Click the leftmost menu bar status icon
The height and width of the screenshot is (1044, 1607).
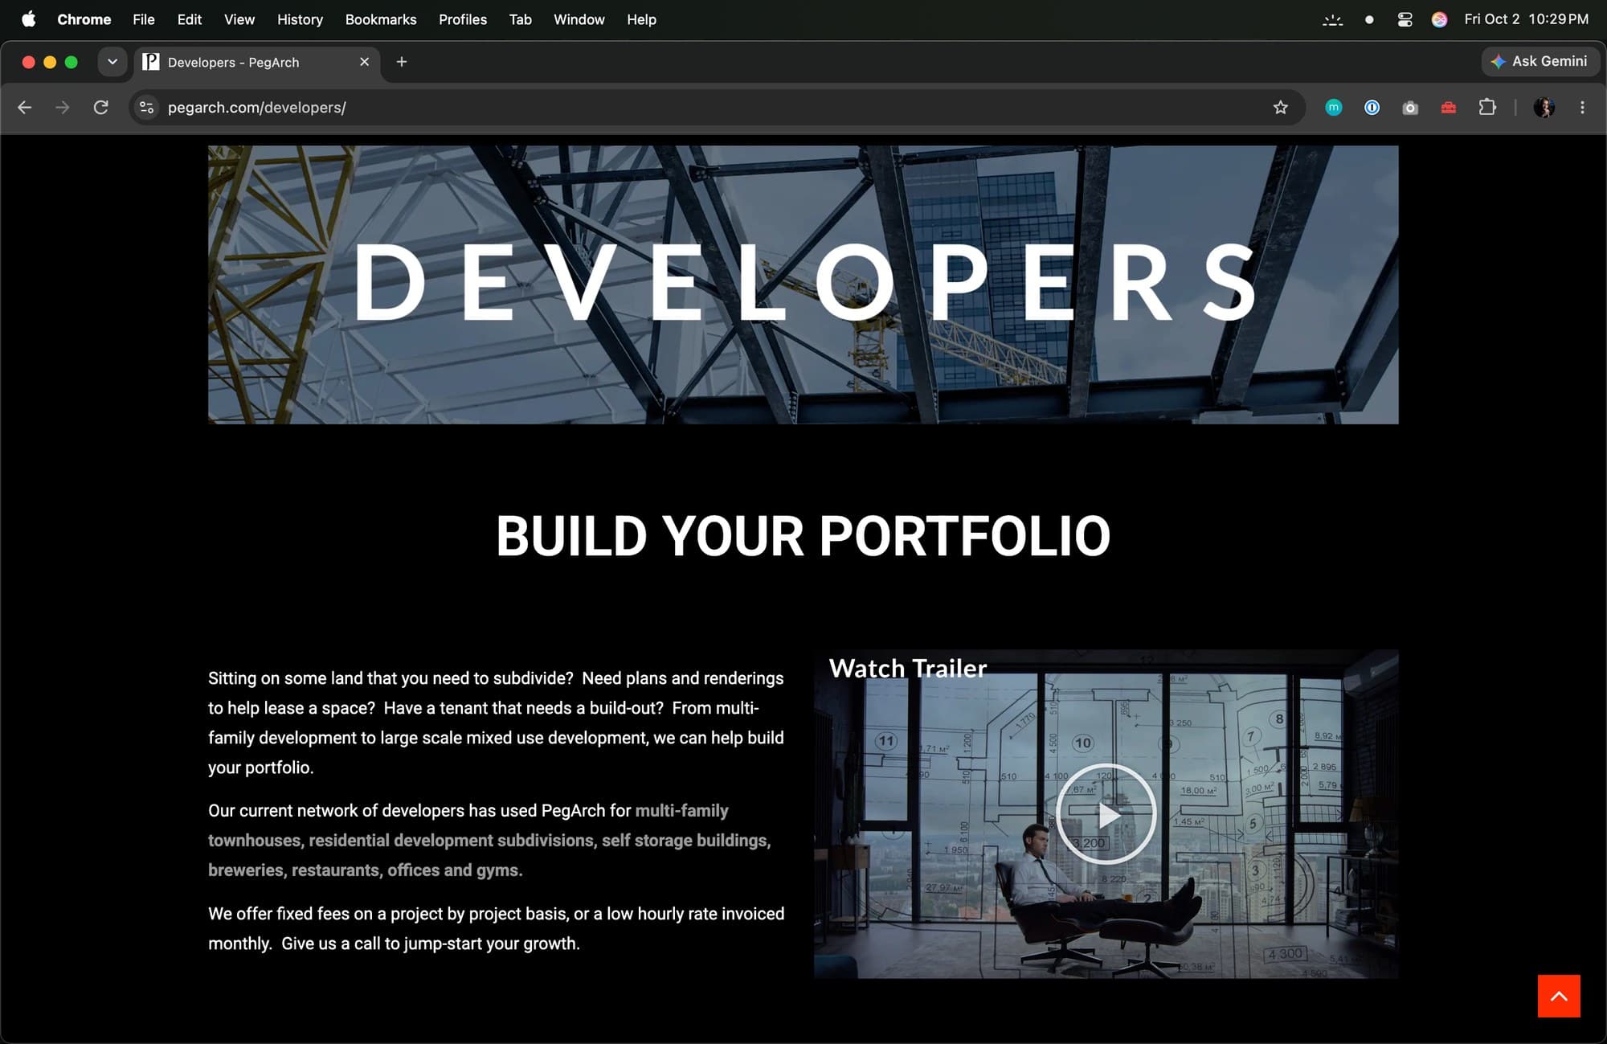pyautogui.click(x=1333, y=19)
